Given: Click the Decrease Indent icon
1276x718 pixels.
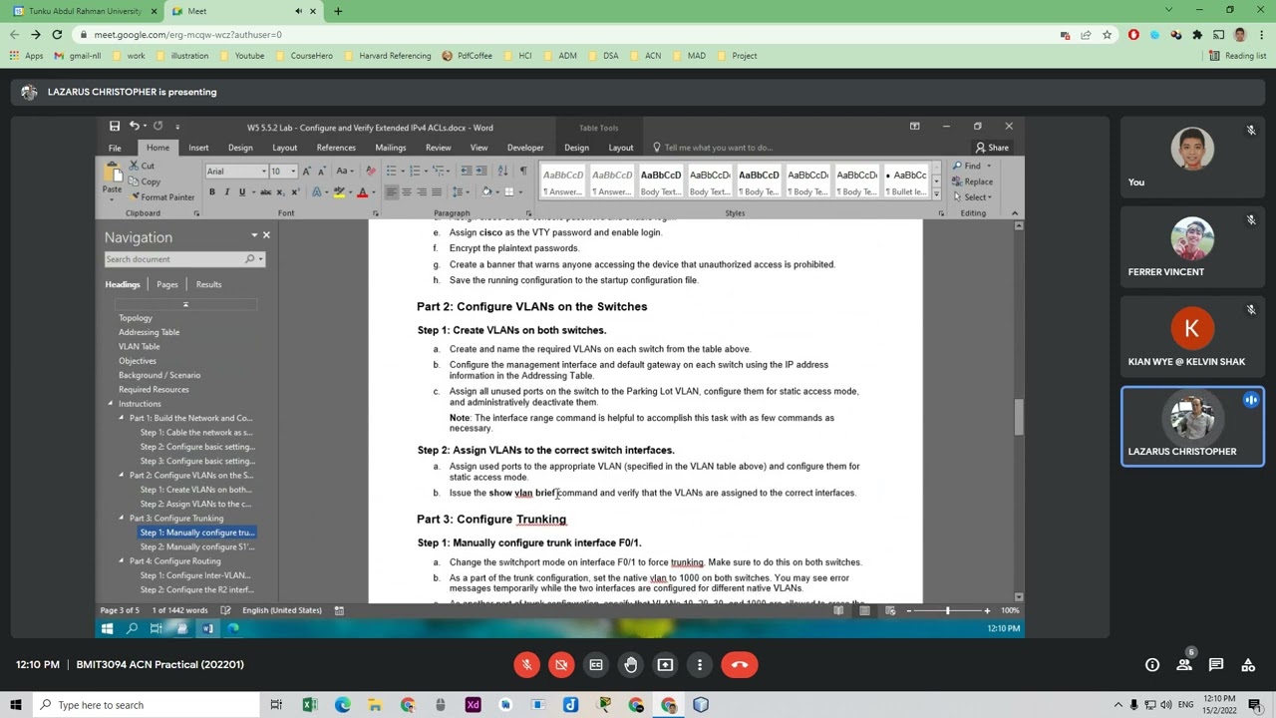Looking at the screenshot, I should point(467,171).
